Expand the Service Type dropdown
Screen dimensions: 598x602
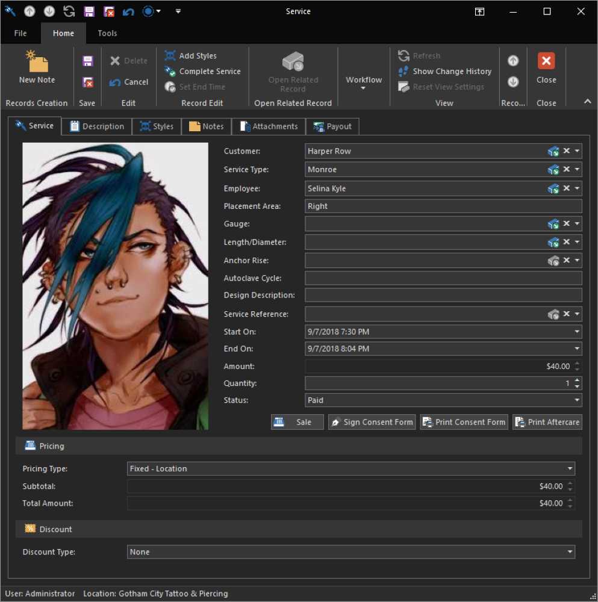[577, 169]
